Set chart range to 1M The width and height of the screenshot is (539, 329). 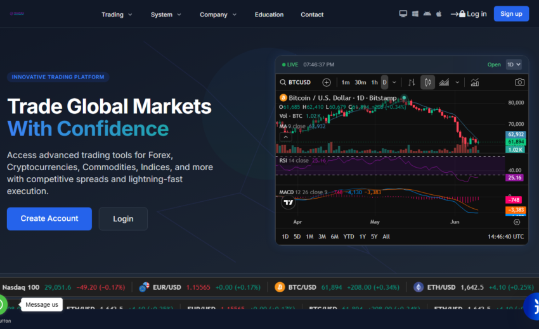pyautogui.click(x=309, y=237)
